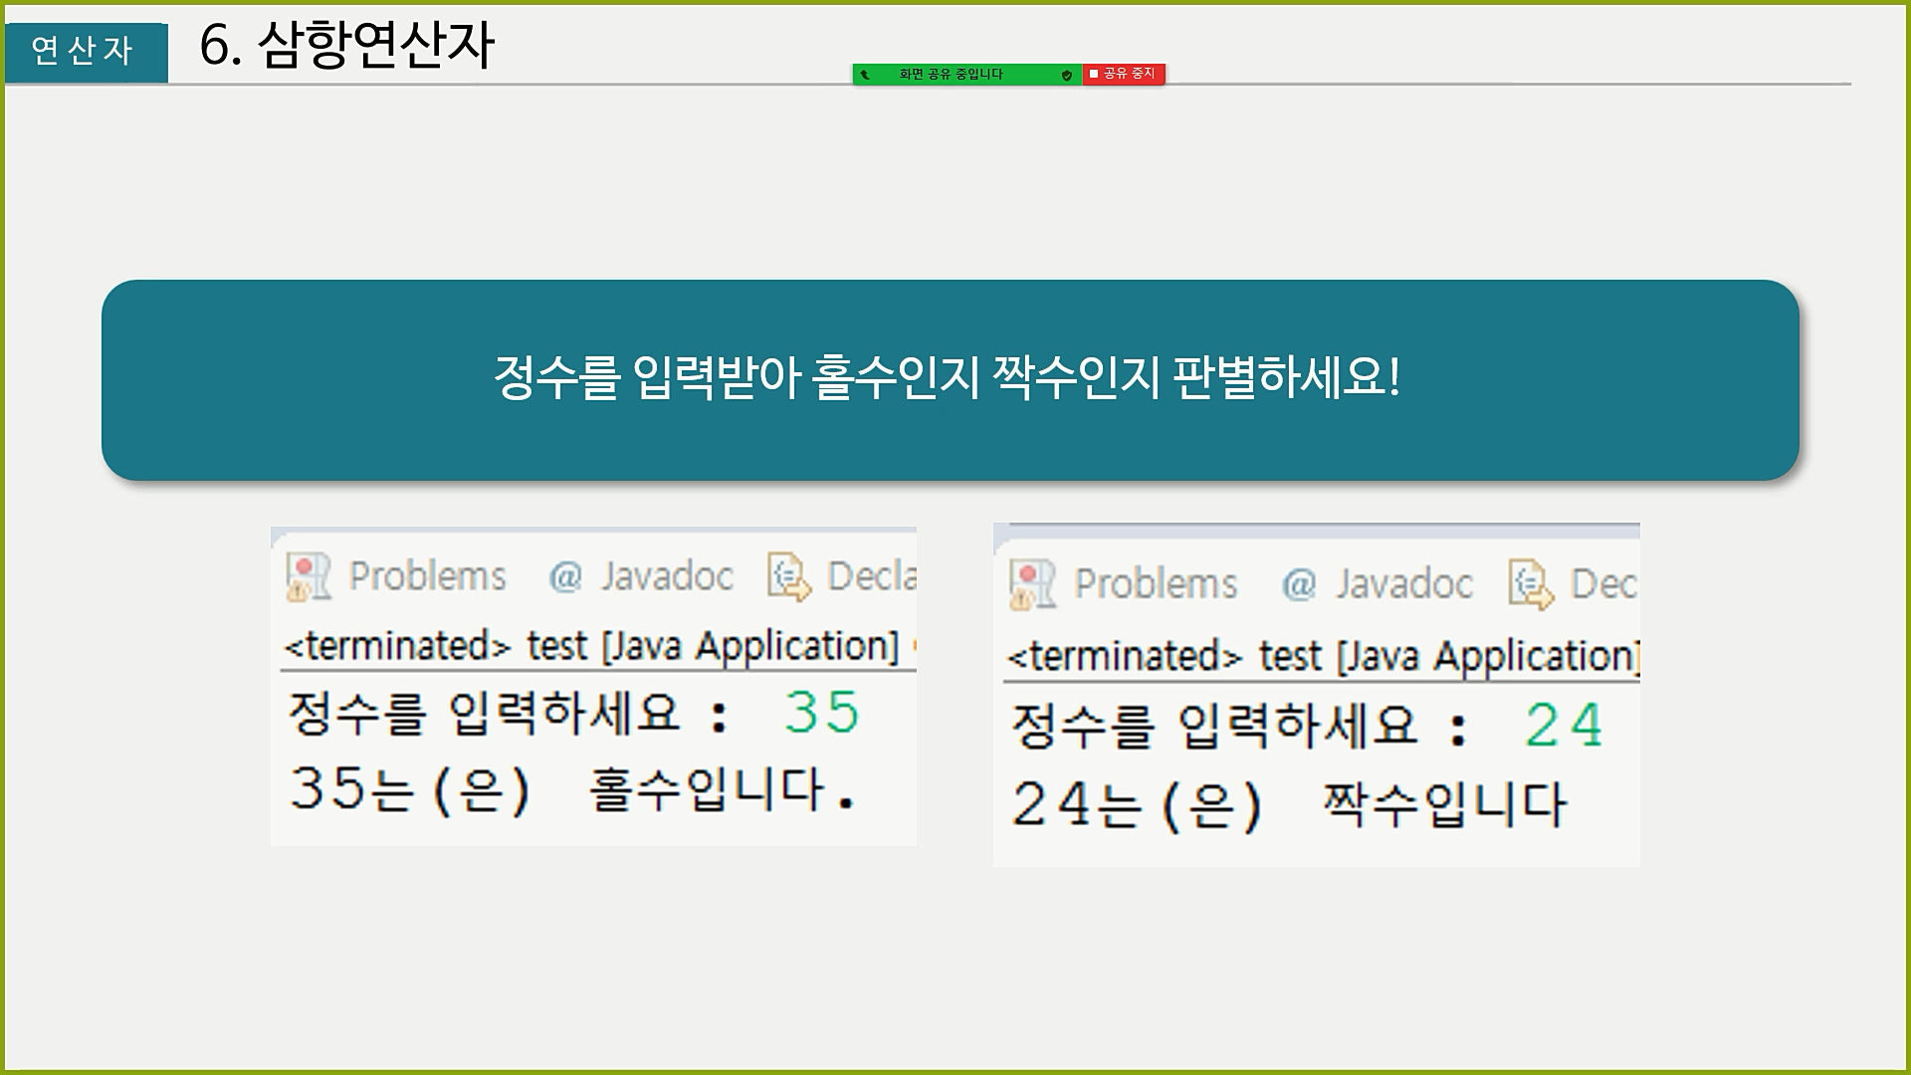Open the Problems tab in left console

click(x=427, y=576)
